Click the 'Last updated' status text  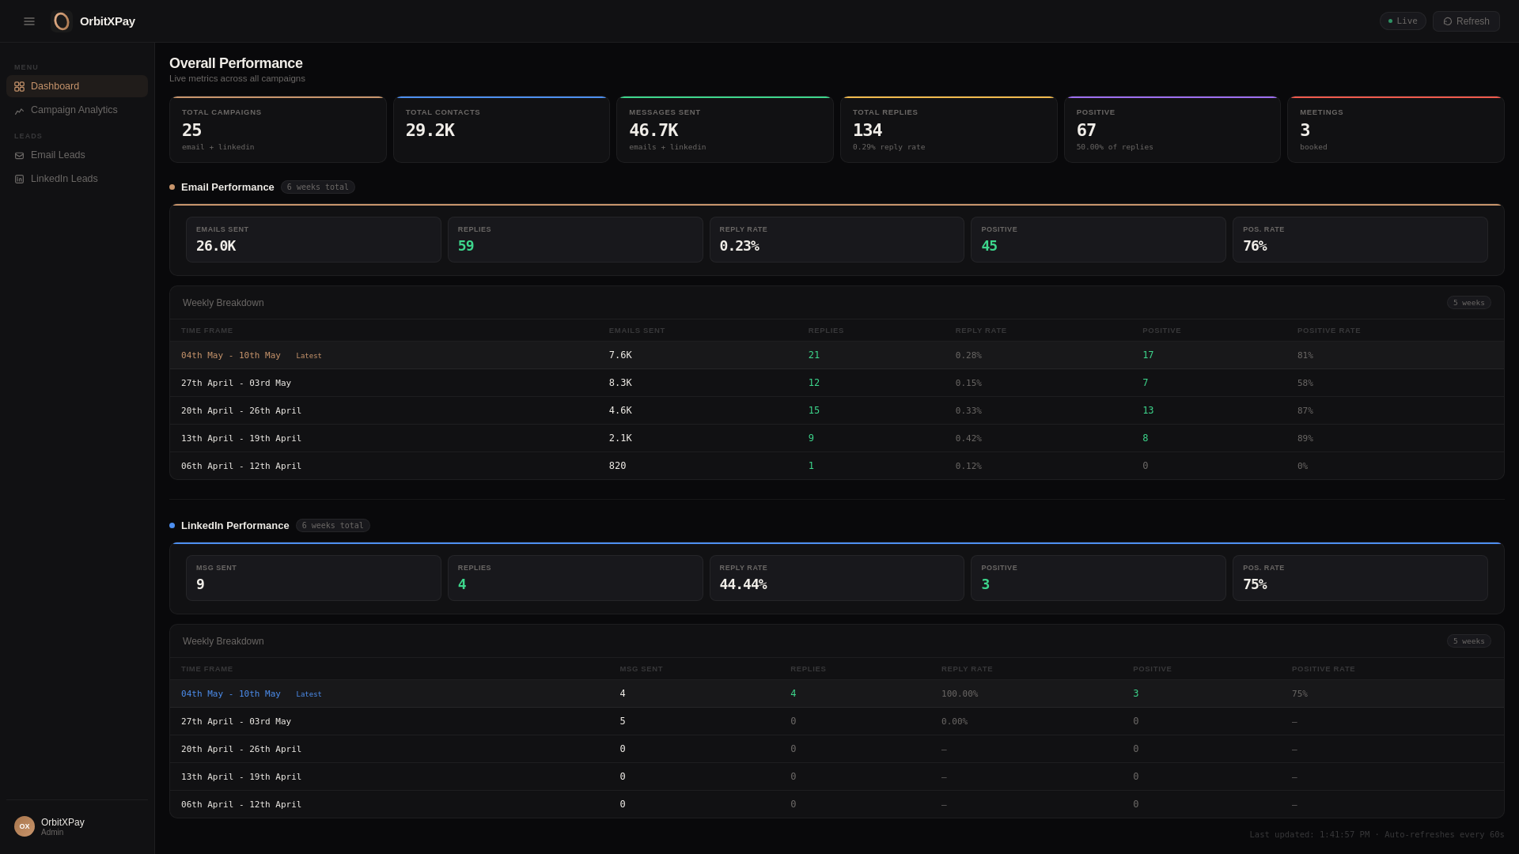click(1377, 834)
